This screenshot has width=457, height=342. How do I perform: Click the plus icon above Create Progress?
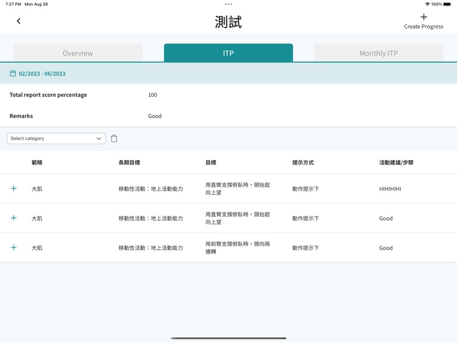pyautogui.click(x=423, y=17)
